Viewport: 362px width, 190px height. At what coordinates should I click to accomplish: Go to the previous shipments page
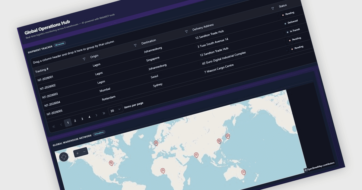[61, 125]
